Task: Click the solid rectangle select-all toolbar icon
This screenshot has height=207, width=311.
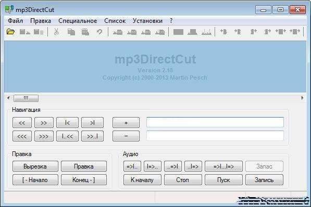Action: coord(178,32)
